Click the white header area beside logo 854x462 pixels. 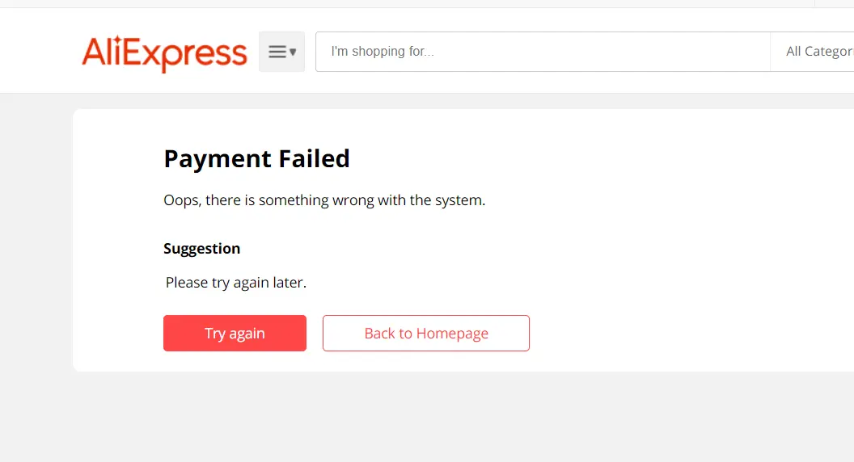[38, 52]
